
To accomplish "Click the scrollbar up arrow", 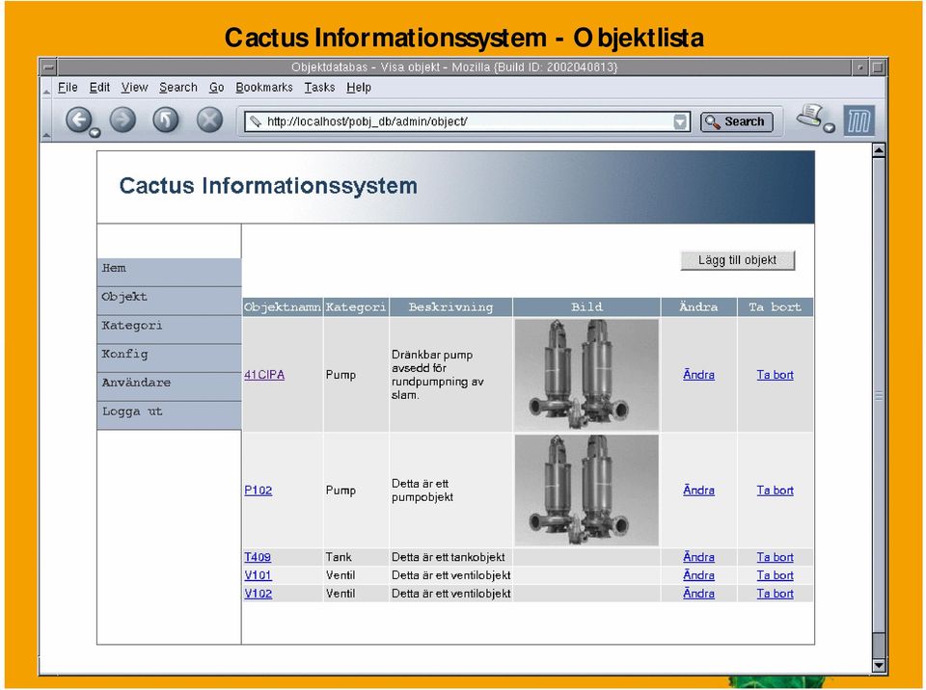I will point(879,150).
